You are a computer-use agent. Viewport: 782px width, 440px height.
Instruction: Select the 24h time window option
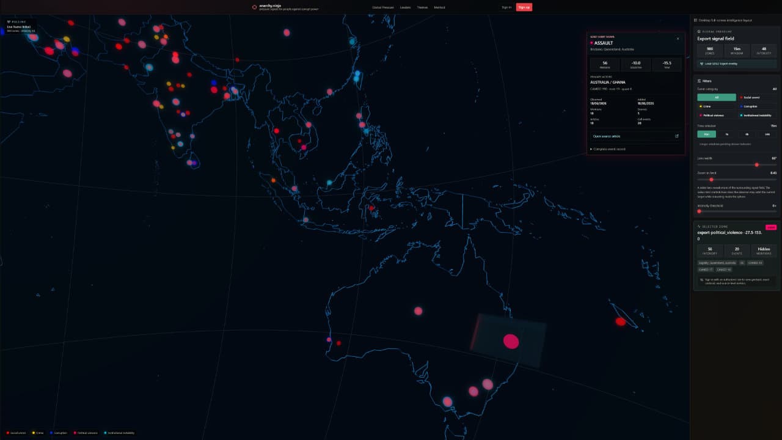pos(767,134)
